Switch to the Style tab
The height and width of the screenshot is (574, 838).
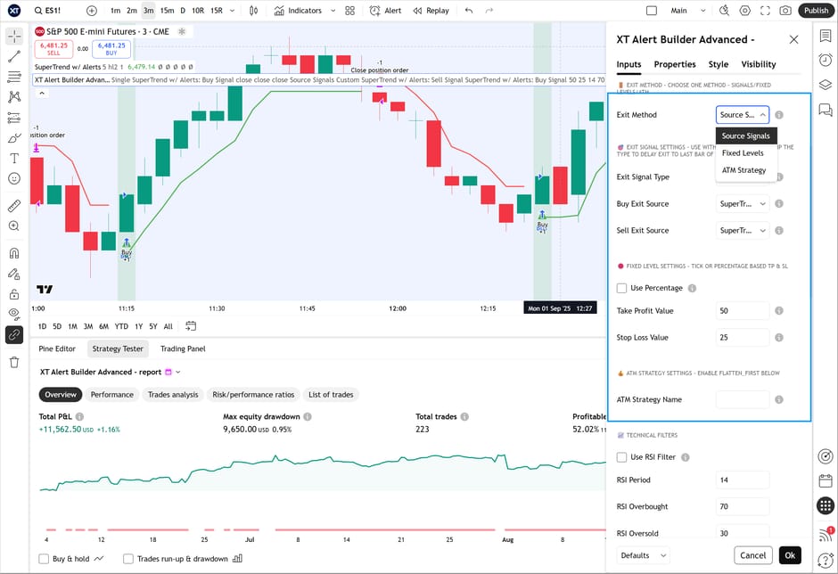pos(719,64)
